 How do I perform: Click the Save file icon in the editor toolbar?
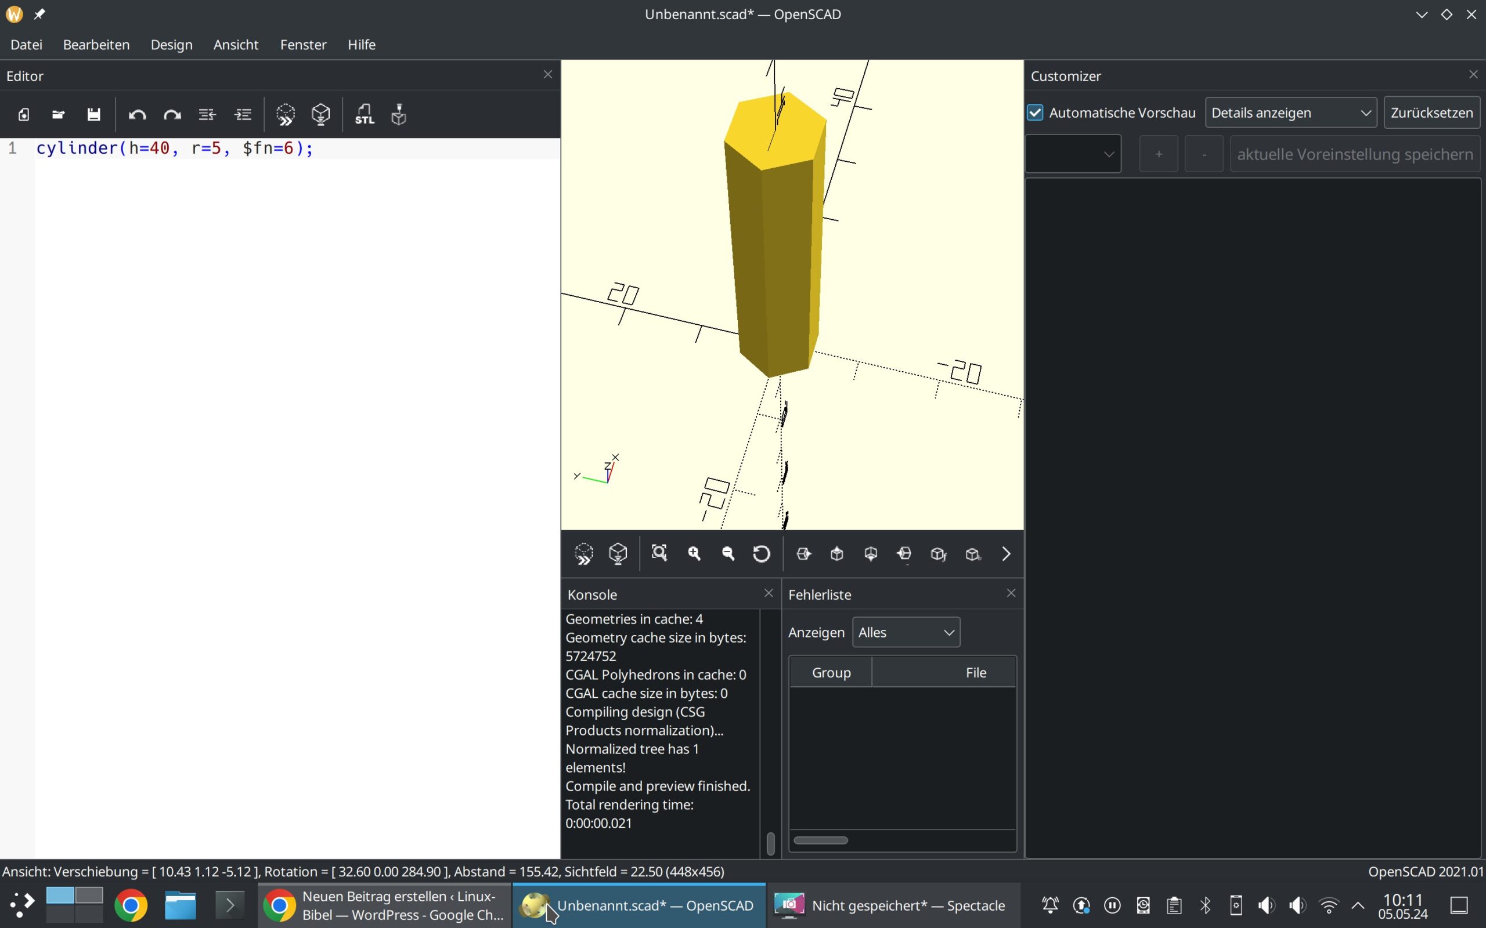[x=93, y=114]
